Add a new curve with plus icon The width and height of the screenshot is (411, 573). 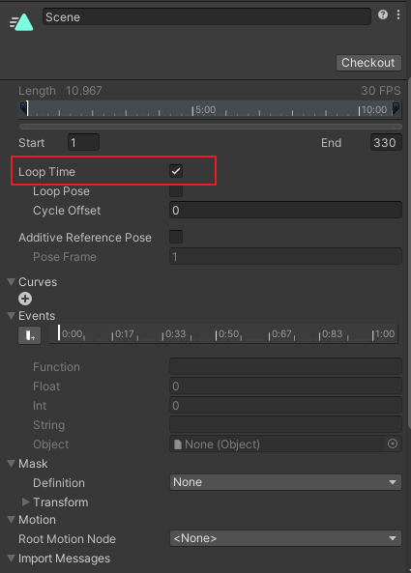25,299
